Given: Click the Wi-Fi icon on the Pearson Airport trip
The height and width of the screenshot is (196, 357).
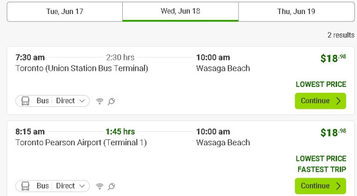Looking at the screenshot, I should tap(100, 186).
